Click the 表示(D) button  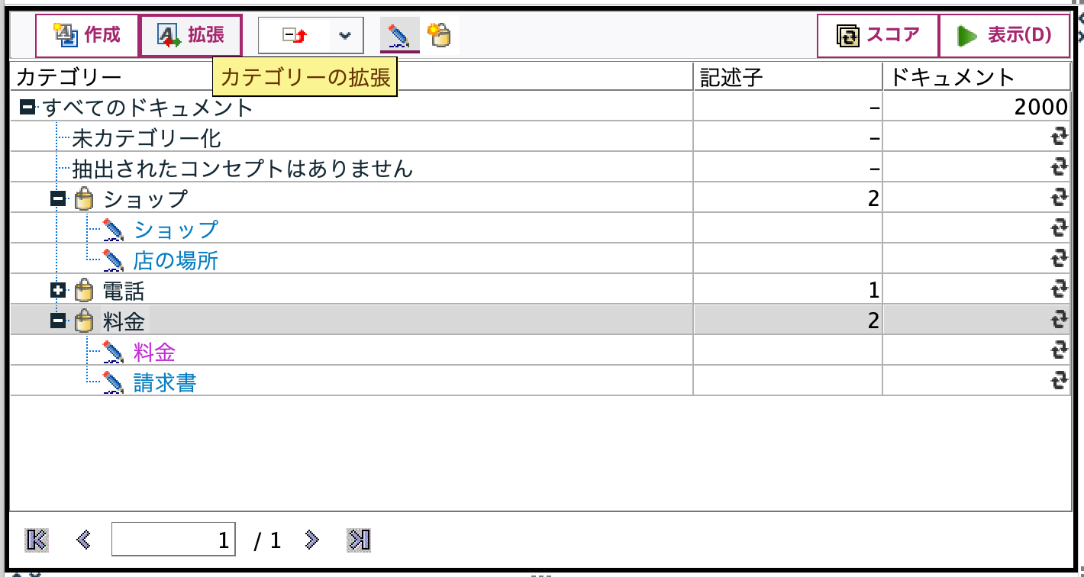(1005, 34)
